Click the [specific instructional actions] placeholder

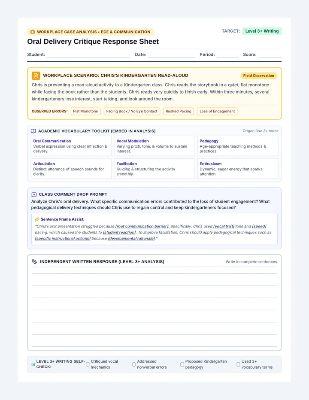coord(63,239)
